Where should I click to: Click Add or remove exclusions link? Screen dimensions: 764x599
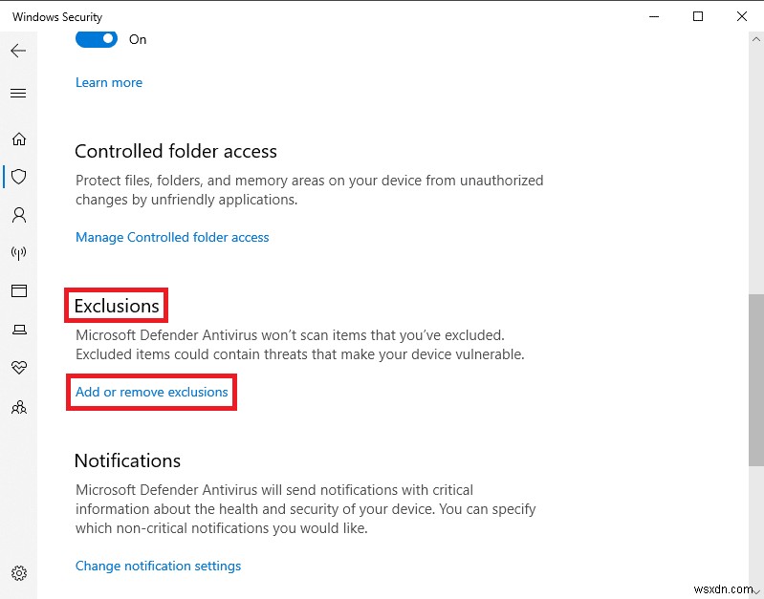152,392
